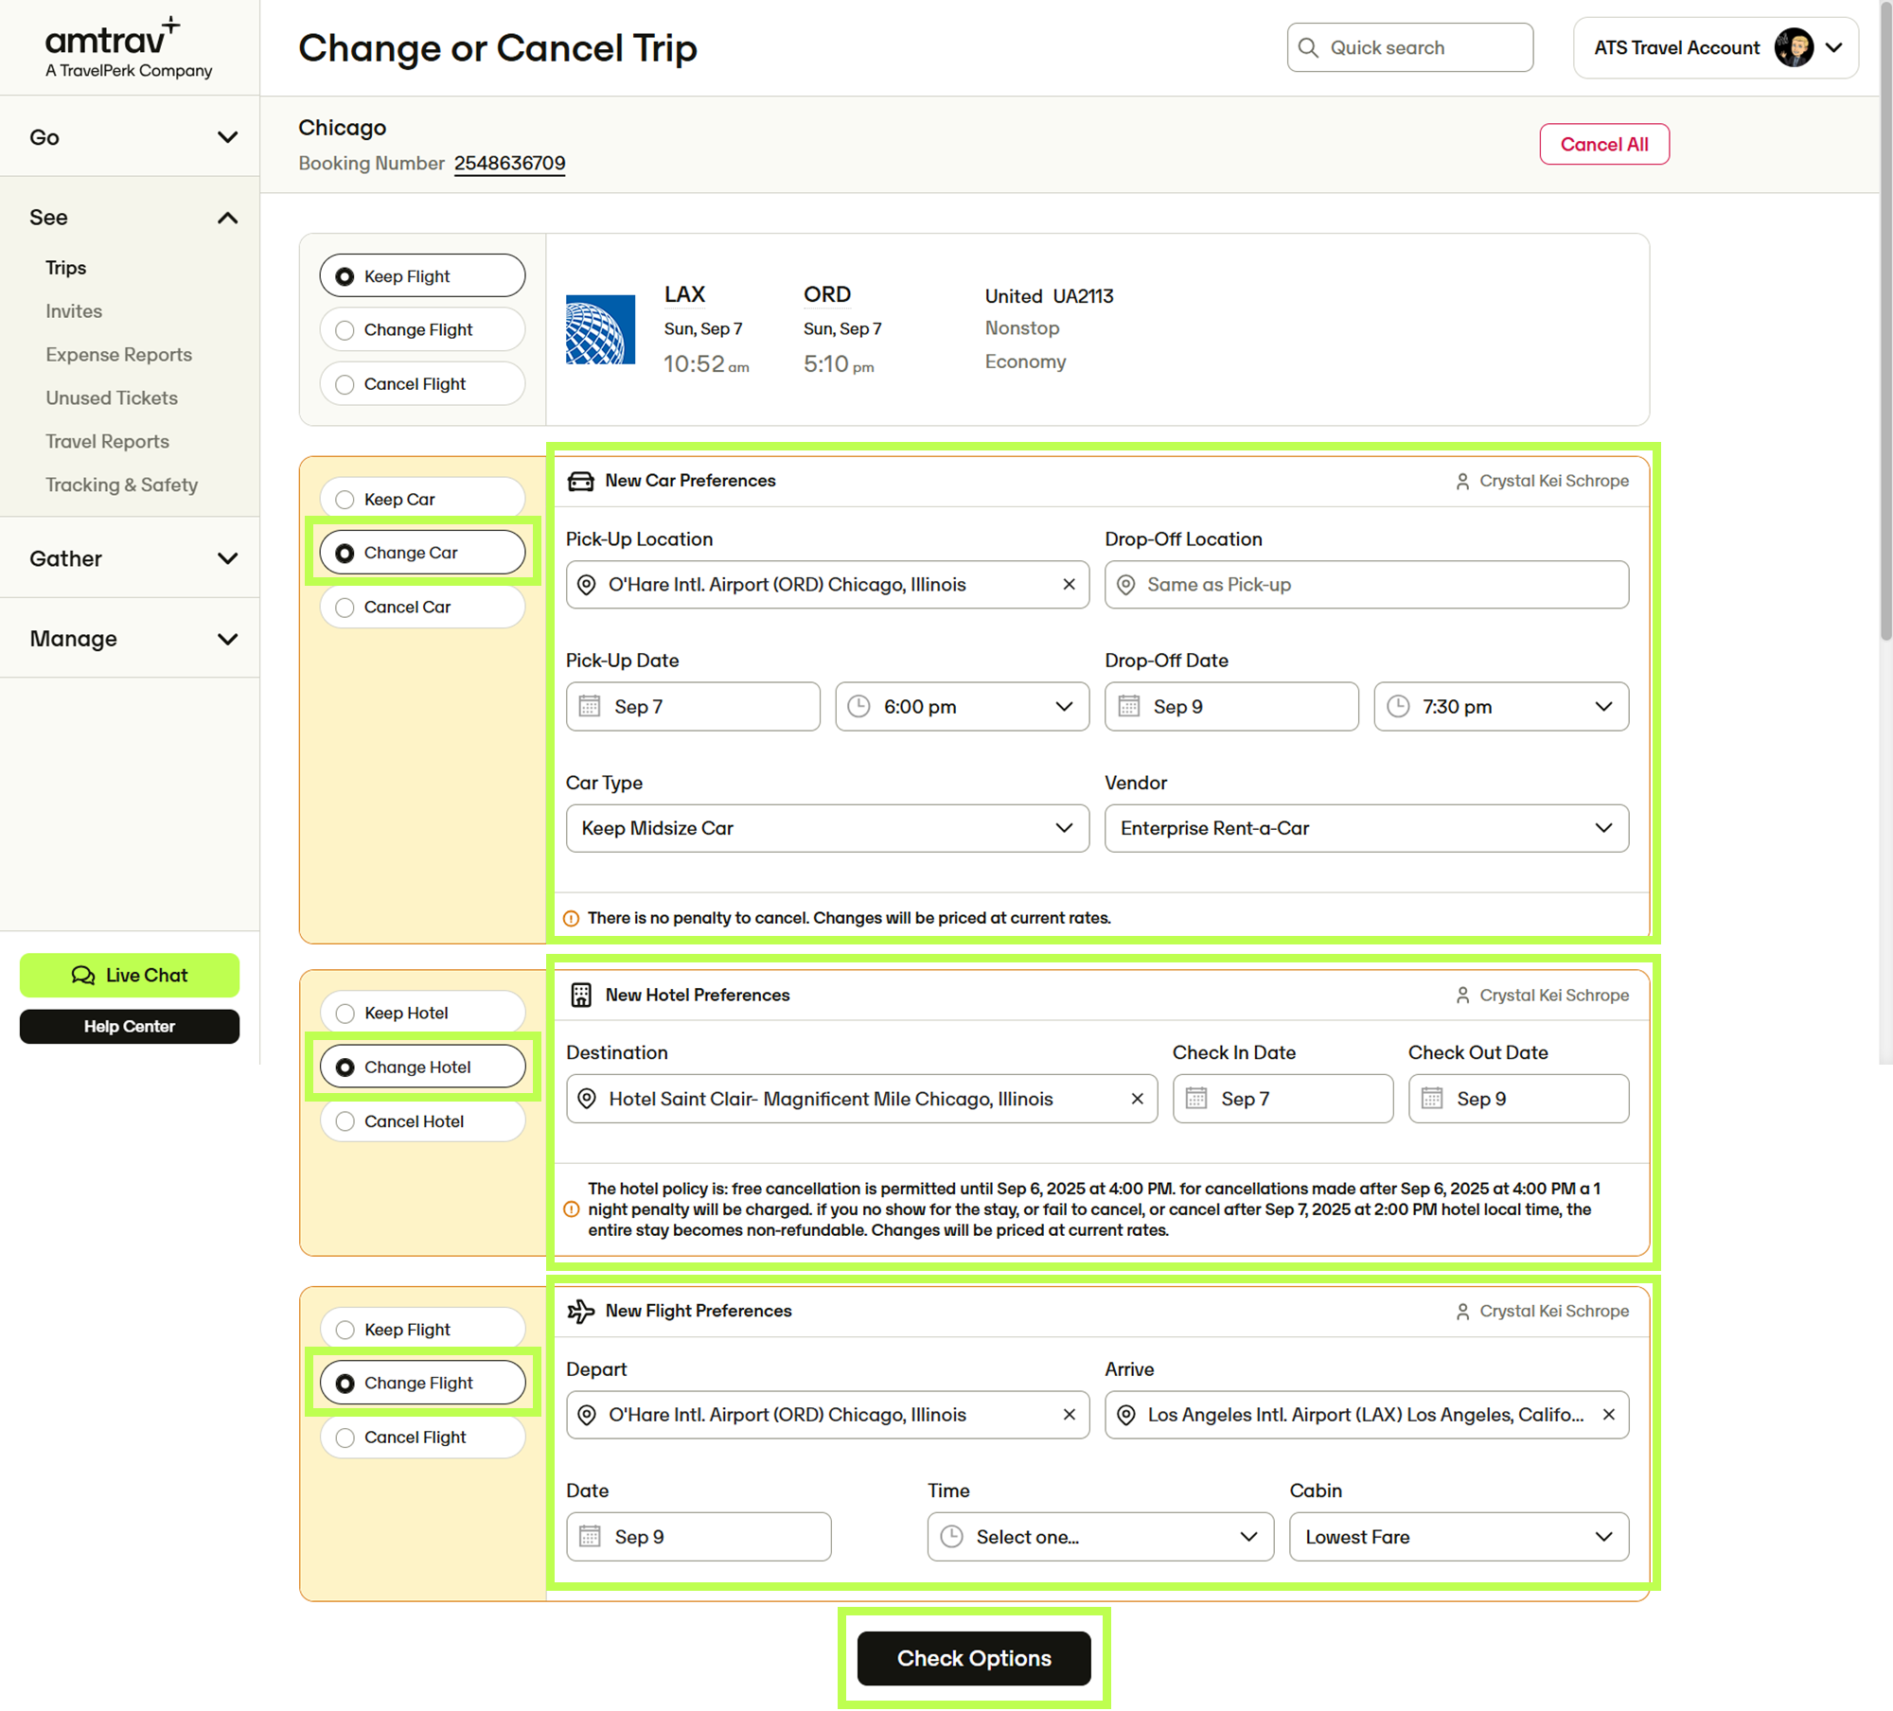Click the location pin in Depart field

587,1415
